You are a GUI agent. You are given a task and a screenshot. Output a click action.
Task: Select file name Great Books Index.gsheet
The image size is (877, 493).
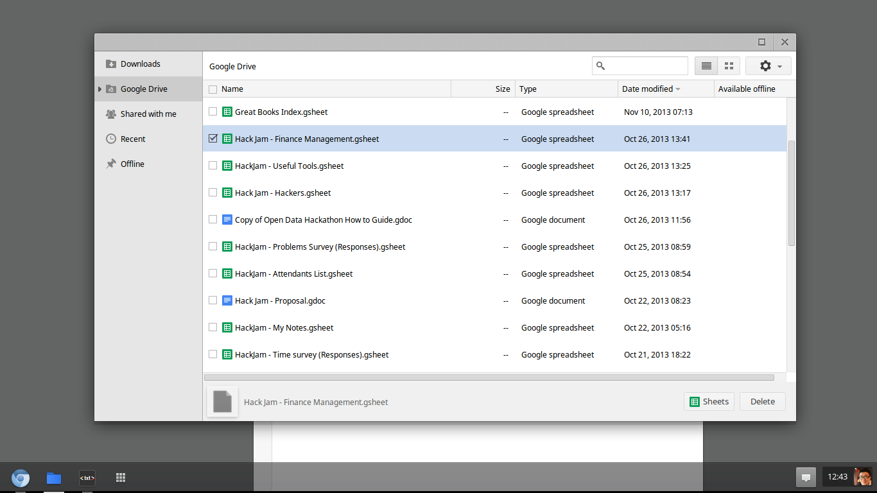coord(281,112)
